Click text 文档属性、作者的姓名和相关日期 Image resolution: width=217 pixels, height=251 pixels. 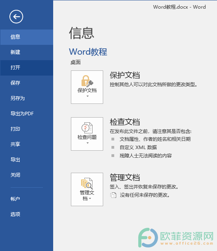point(155,139)
